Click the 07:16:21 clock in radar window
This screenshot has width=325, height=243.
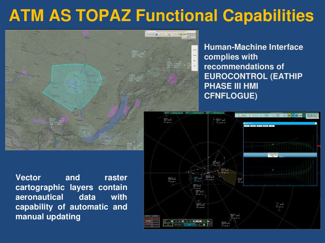coord(312,115)
